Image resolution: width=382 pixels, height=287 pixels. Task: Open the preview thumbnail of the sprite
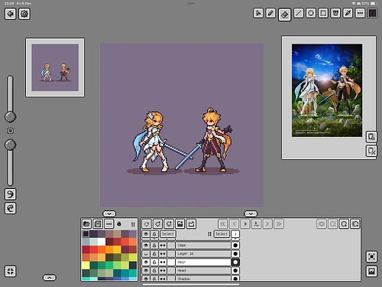tap(55, 67)
